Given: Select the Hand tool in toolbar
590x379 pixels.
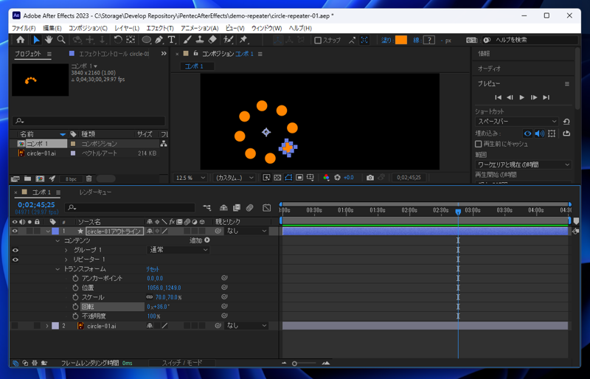Looking at the screenshot, I should coord(49,40).
